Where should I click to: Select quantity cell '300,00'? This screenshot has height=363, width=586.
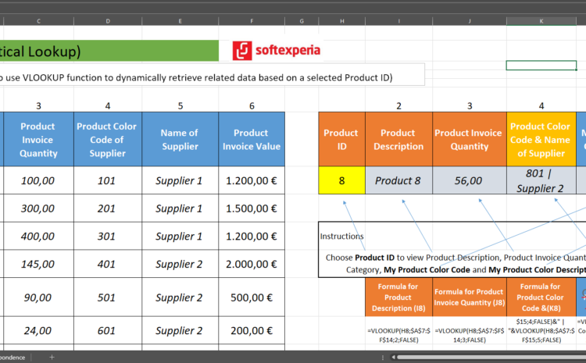38,208
